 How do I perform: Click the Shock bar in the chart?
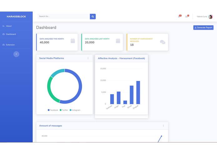(x=132, y=95)
